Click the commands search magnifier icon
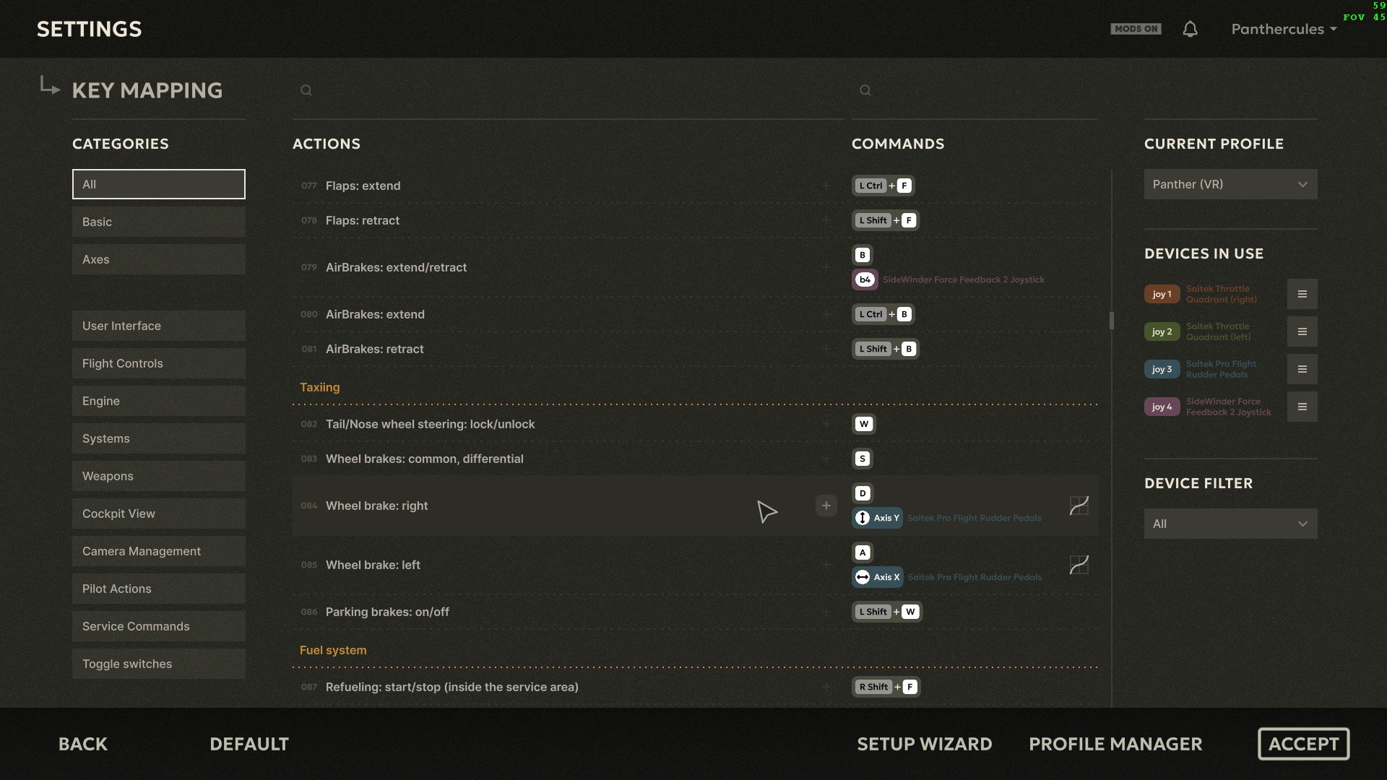Screen dimensions: 1387x780 (865, 90)
